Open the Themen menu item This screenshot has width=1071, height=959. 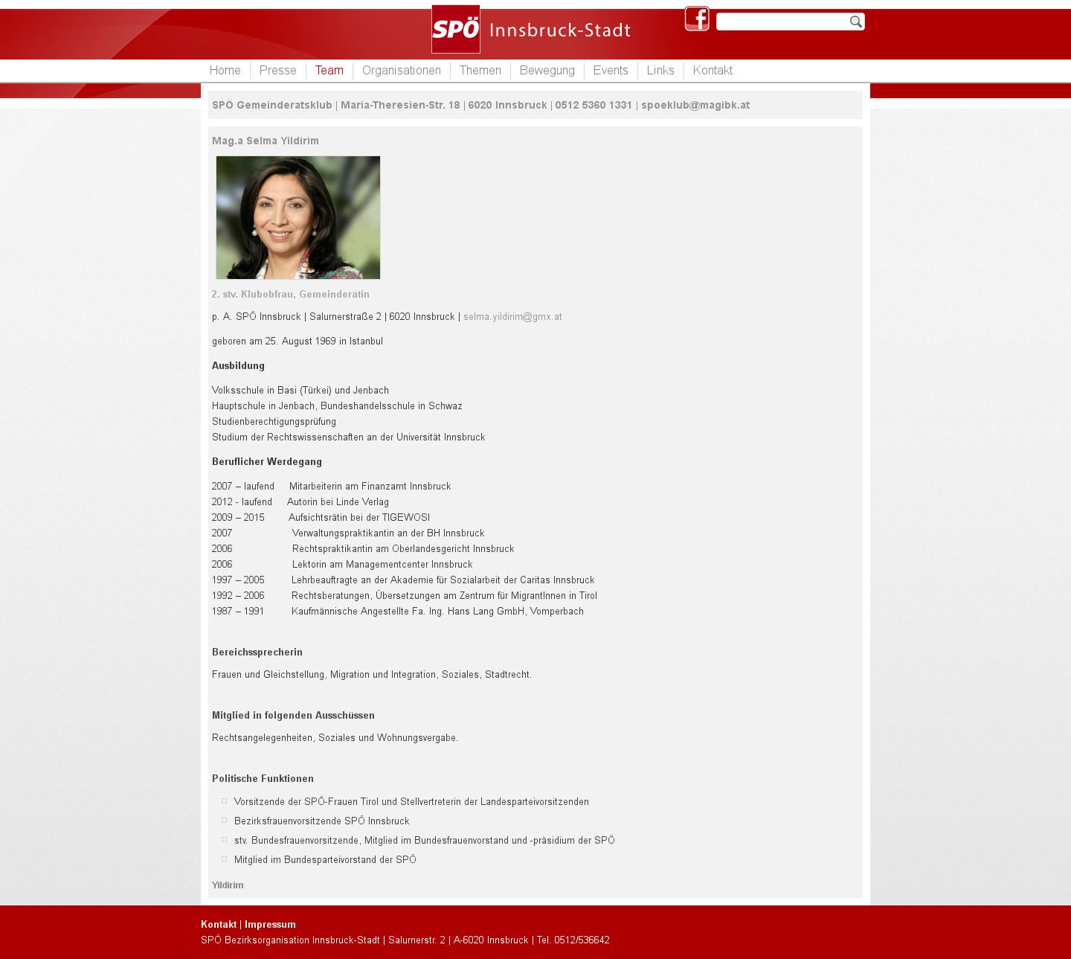pyautogui.click(x=480, y=70)
